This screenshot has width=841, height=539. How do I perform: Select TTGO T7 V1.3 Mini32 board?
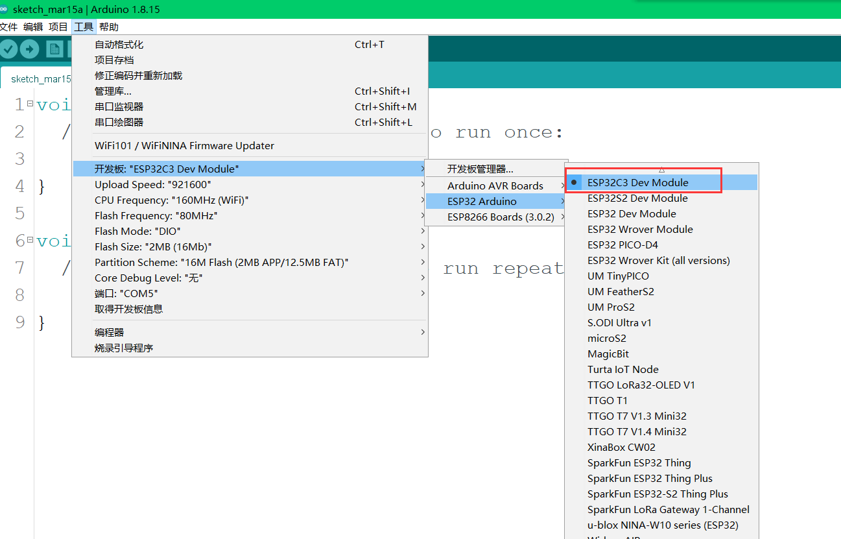coord(661,416)
